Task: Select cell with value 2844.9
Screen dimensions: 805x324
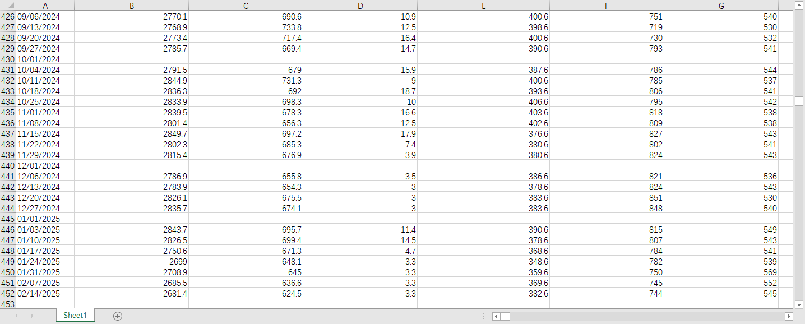Action: coord(131,81)
